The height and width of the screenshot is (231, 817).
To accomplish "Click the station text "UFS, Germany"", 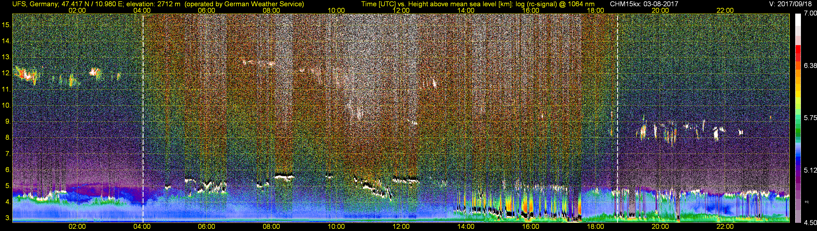I will click(35, 4).
